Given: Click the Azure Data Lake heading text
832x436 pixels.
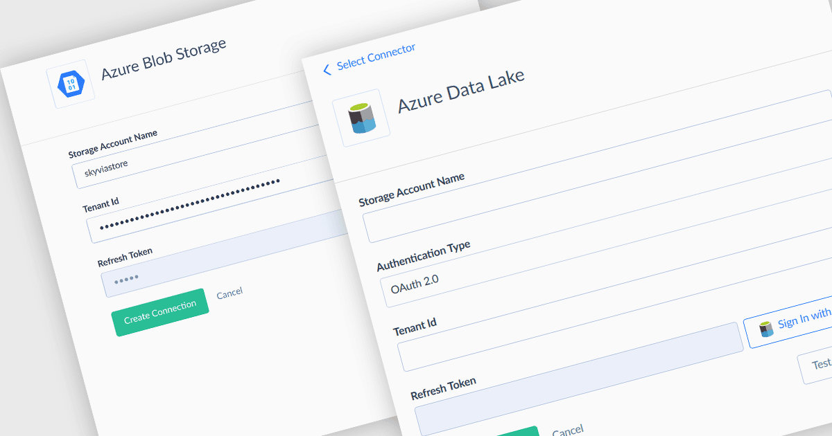Looking at the screenshot, I should coord(461,91).
